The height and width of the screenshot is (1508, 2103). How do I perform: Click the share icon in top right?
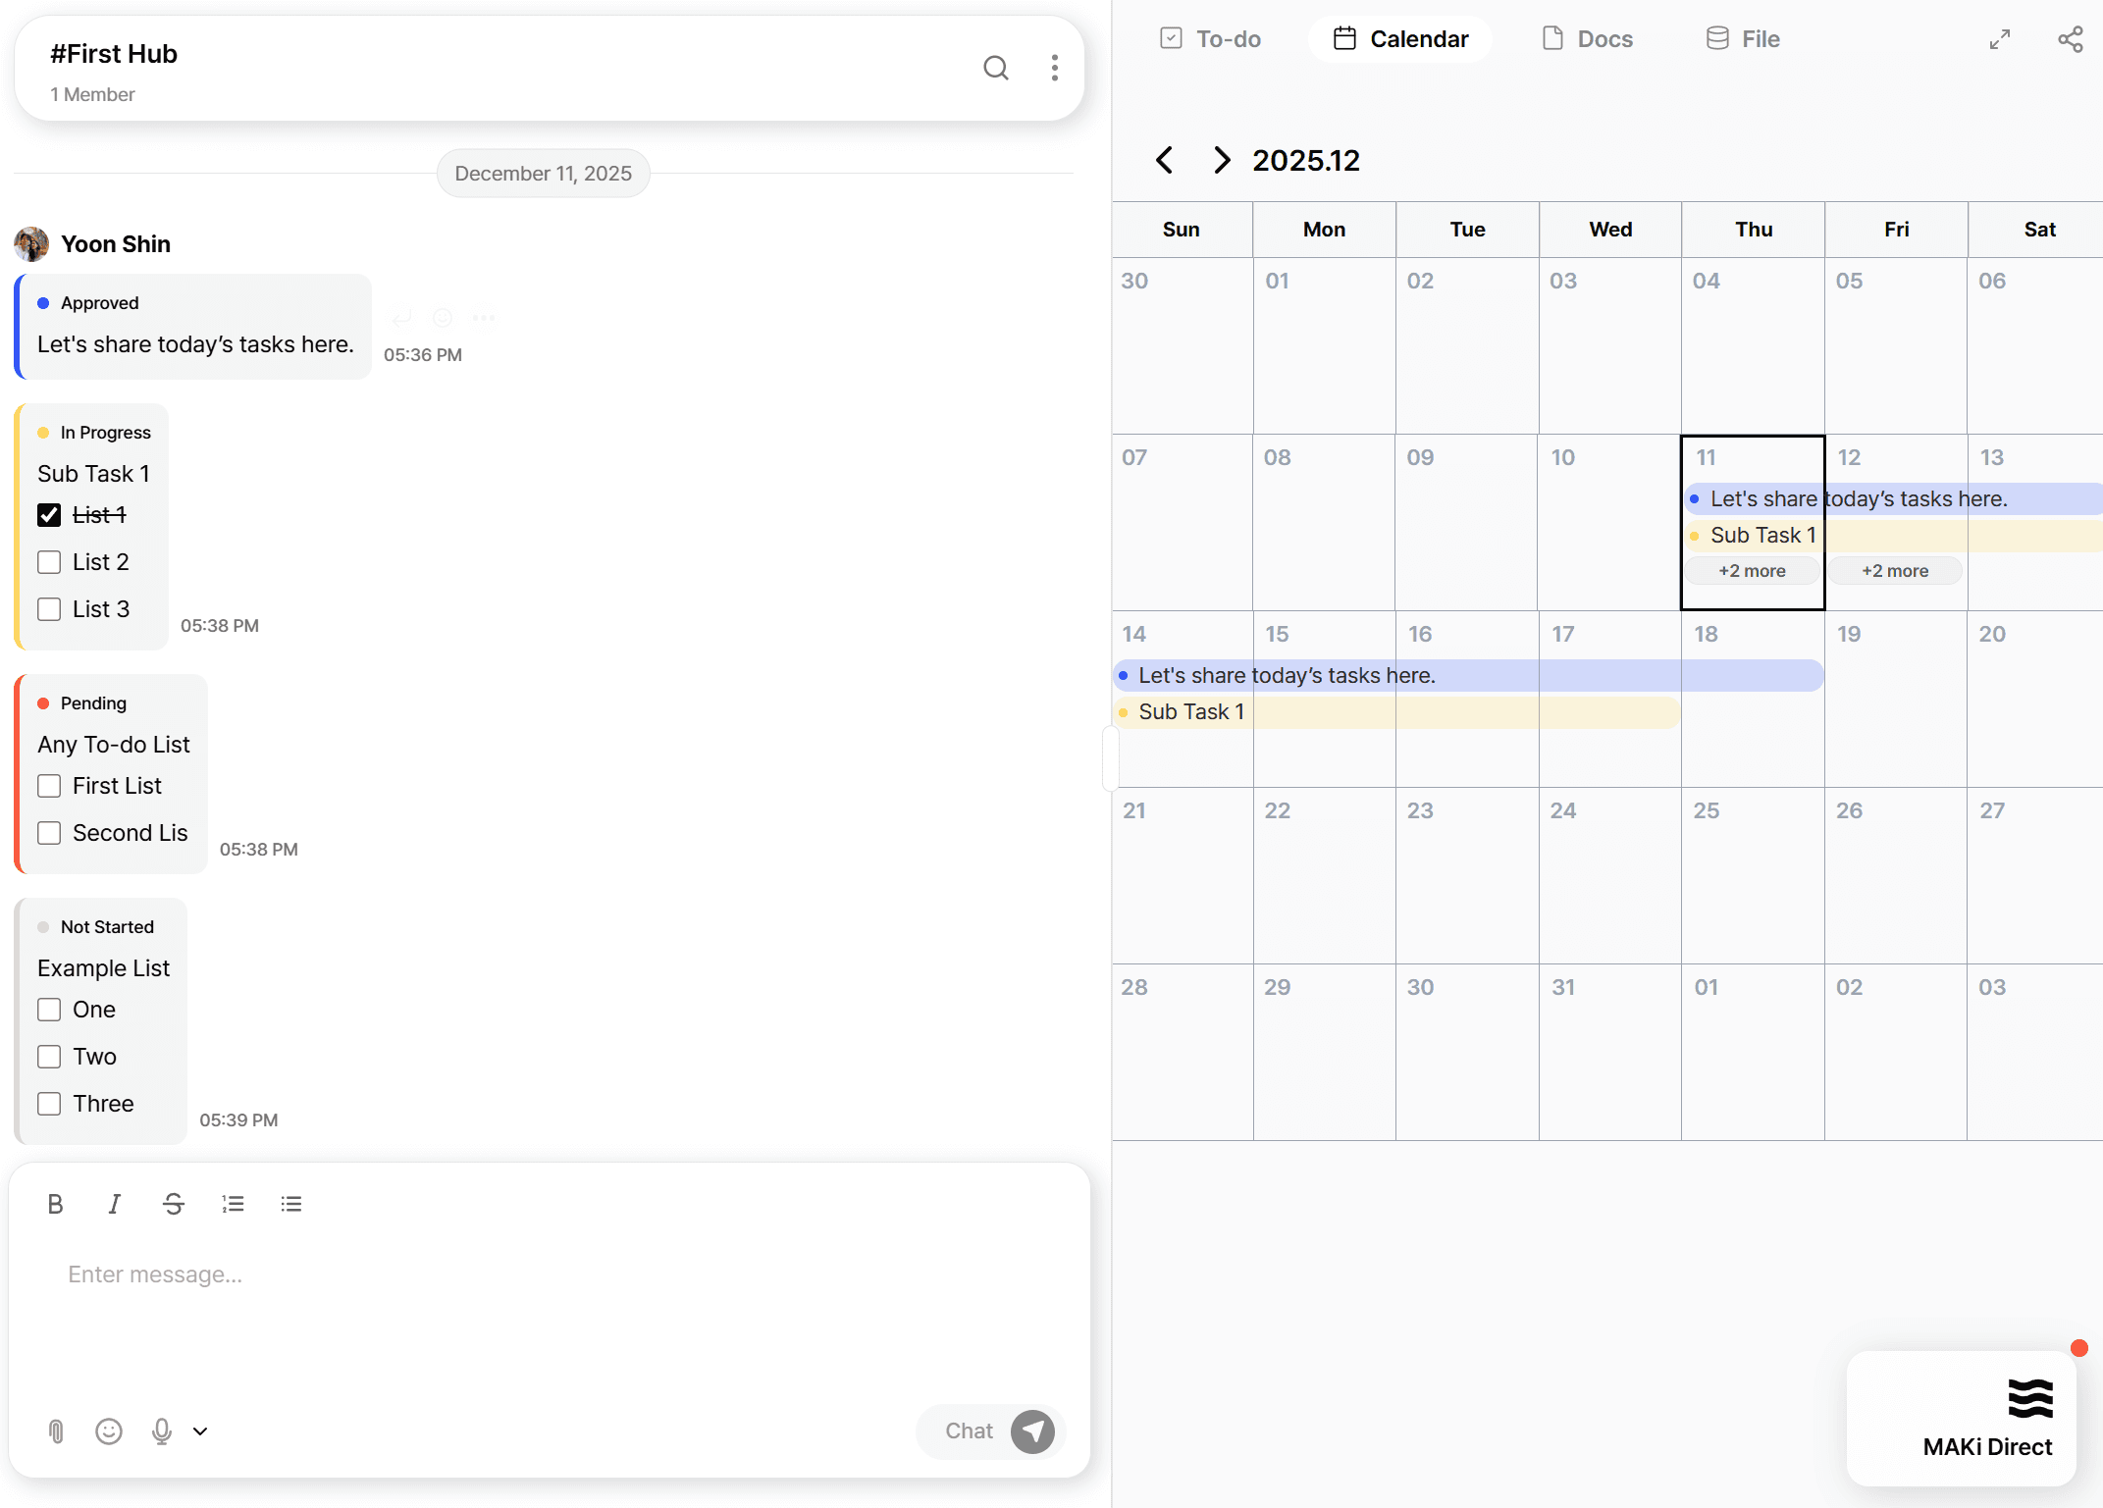(2070, 39)
